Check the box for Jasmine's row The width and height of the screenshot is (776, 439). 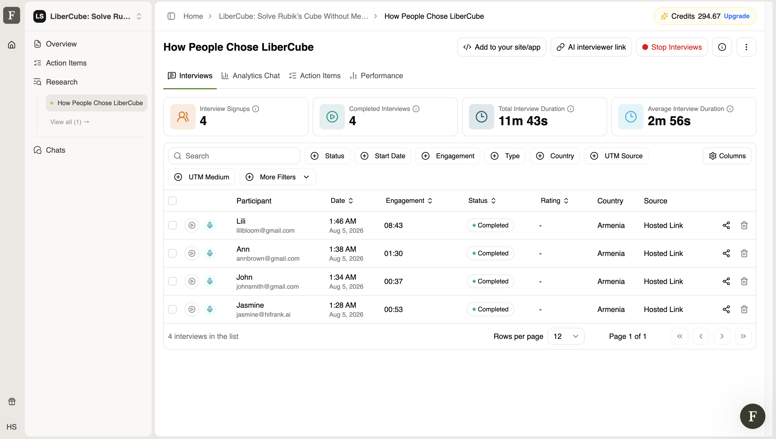pyautogui.click(x=172, y=309)
